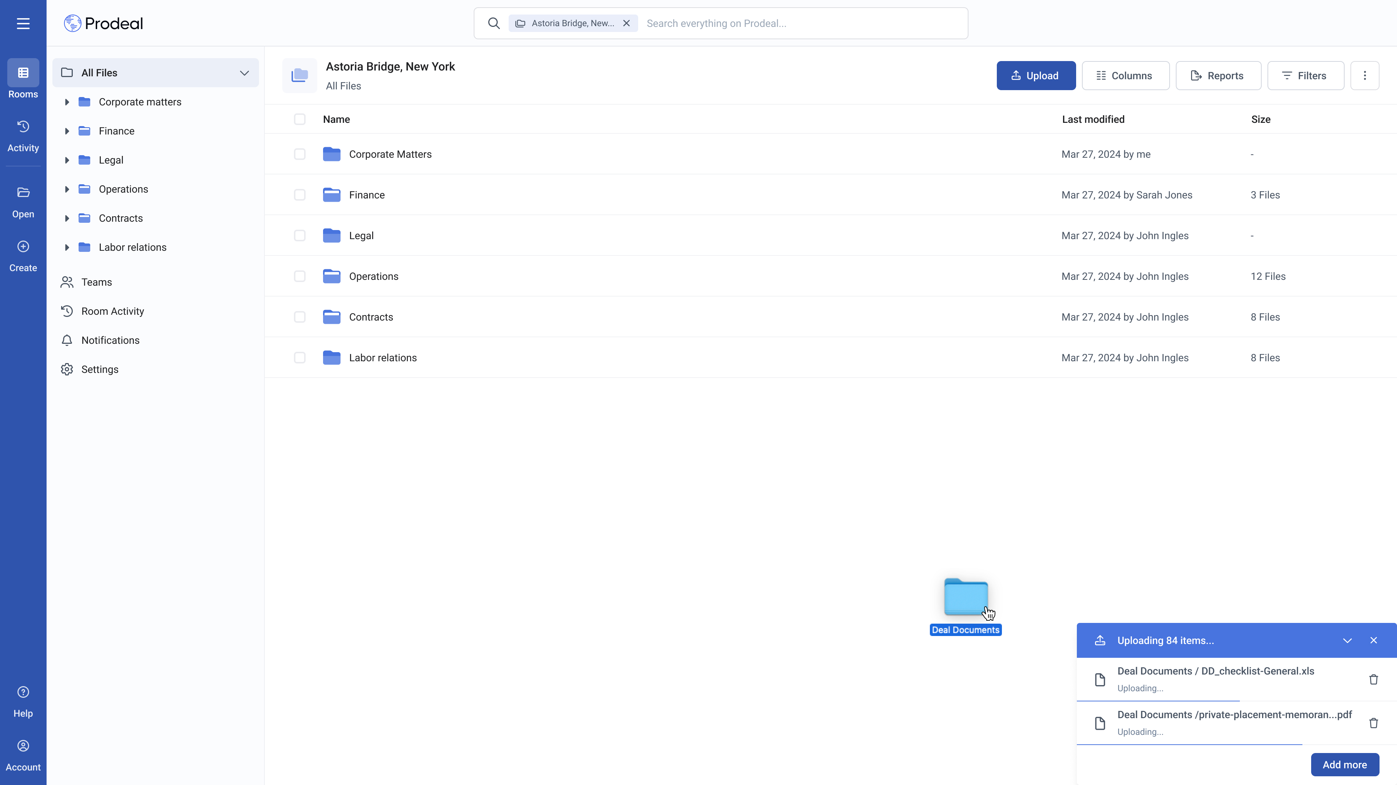This screenshot has height=785, width=1397.
Task: Clear the Astoria Bridge search tag
Action: point(626,23)
